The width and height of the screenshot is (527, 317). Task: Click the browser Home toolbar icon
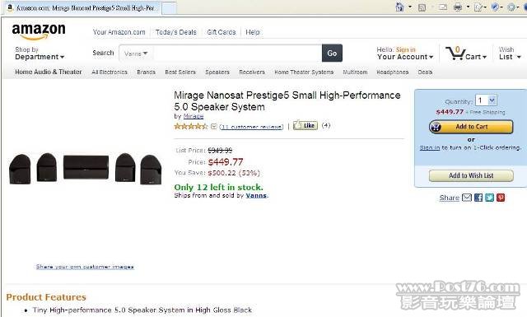pos(399,7)
